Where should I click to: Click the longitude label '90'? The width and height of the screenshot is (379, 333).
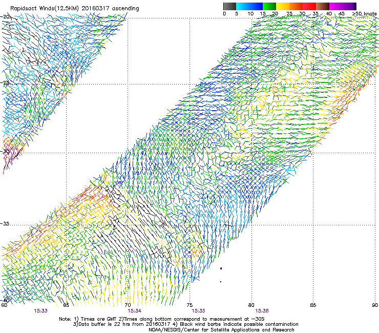(375, 305)
